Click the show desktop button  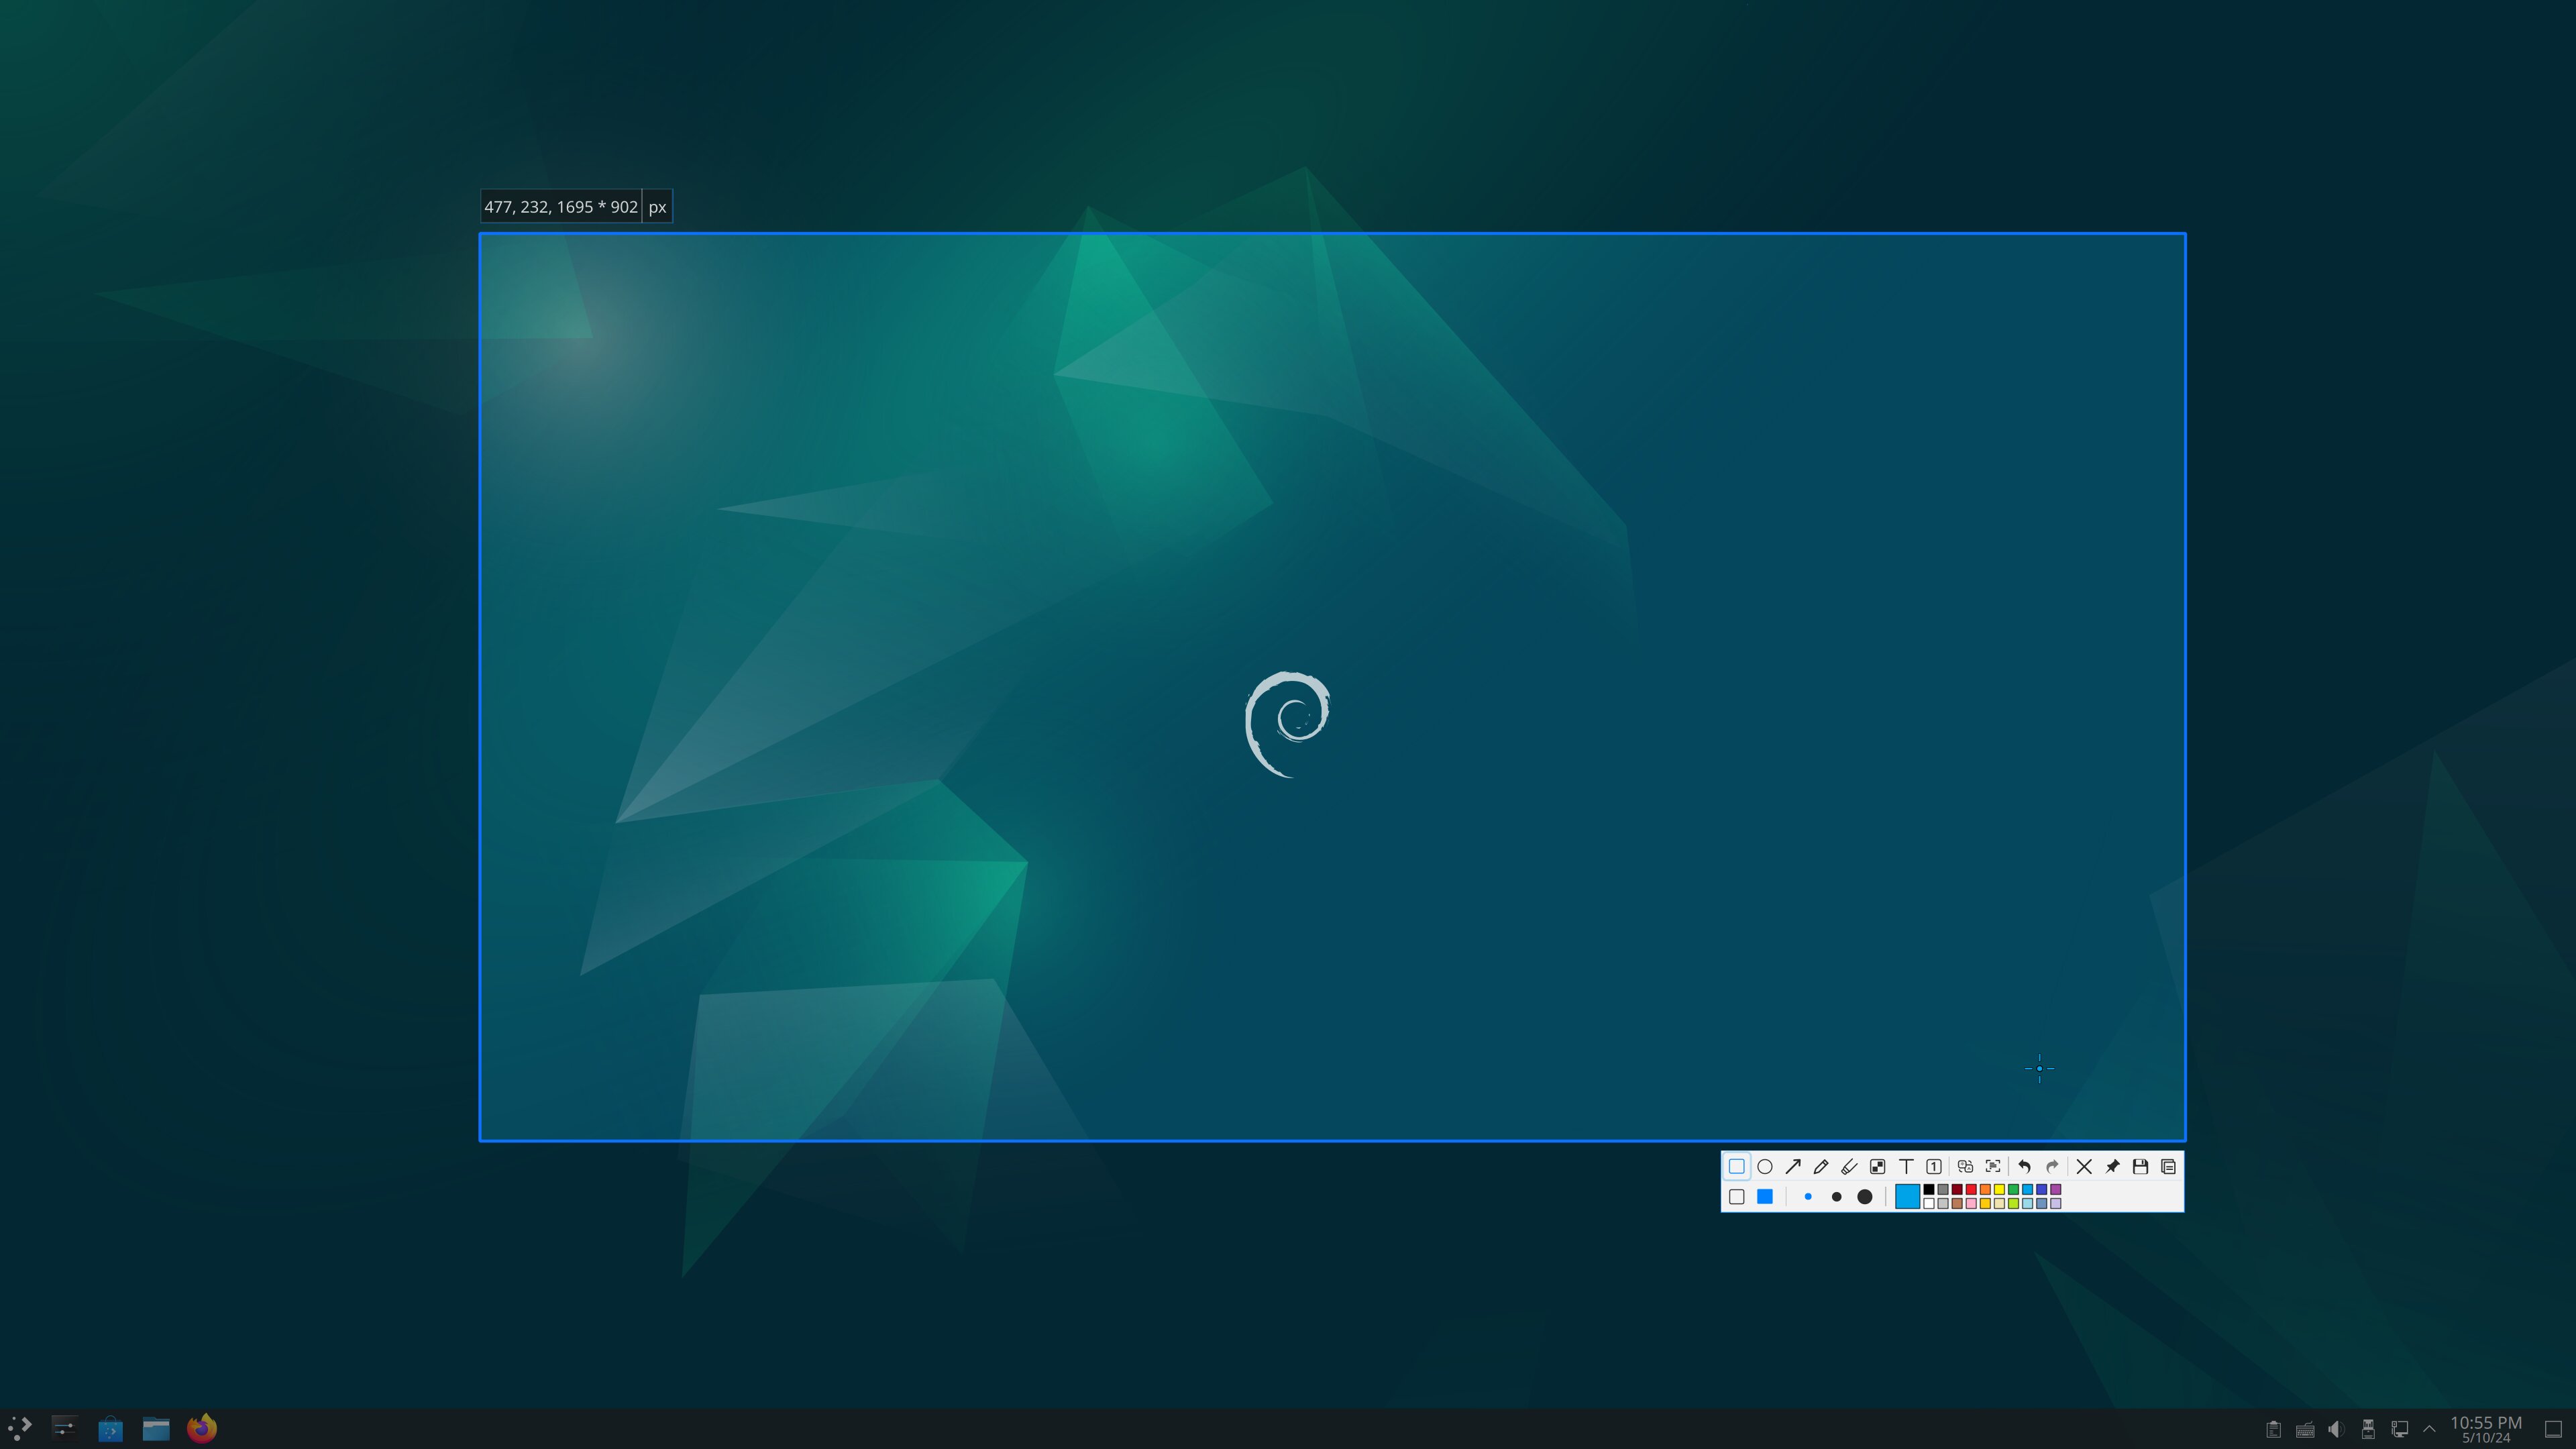pyautogui.click(x=2552, y=1429)
